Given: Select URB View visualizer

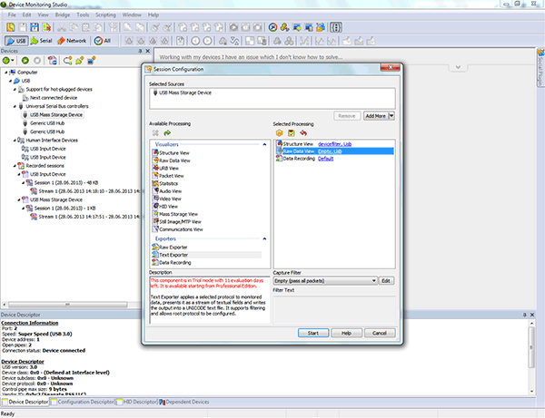Looking at the screenshot, I should 166,168.
